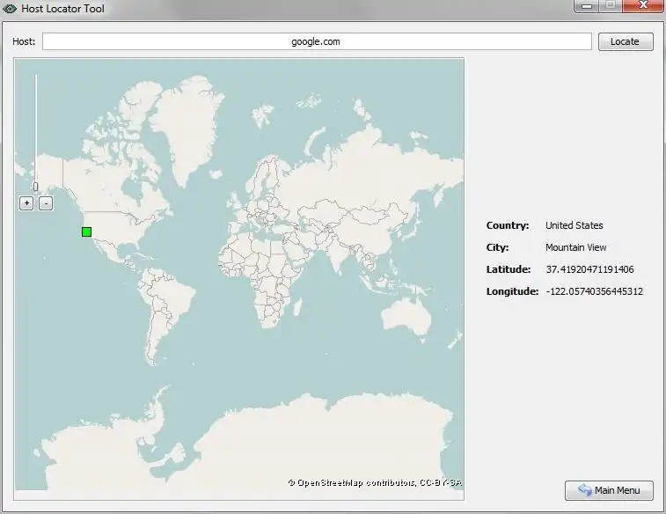Click the OpenStreetMap contributors attribution text
This screenshot has height=514, width=666.
375,482
